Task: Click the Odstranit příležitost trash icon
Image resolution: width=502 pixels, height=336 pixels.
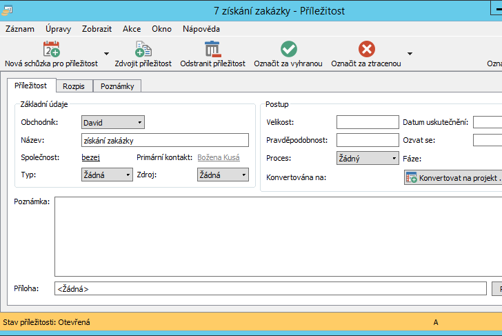Action: (x=212, y=49)
